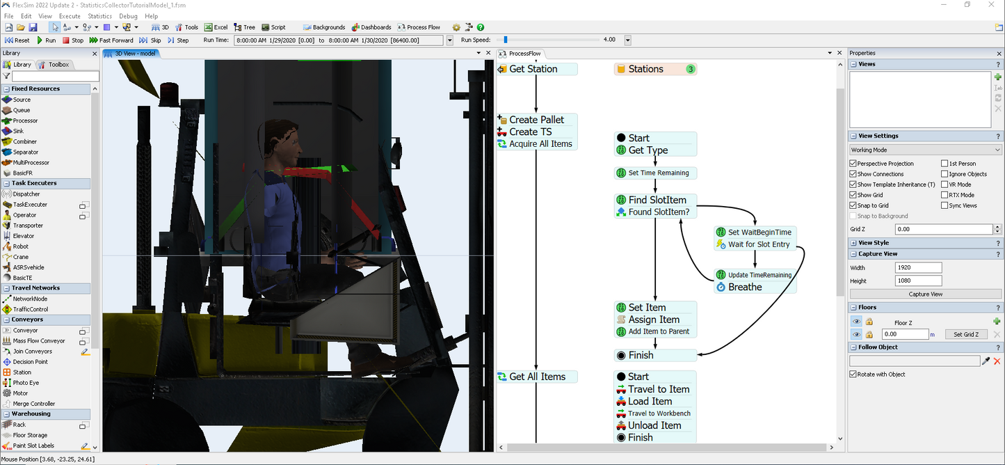Open Backgrounds from toolbar
The width and height of the screenshot is (1005, 465).
click(324, 27)
